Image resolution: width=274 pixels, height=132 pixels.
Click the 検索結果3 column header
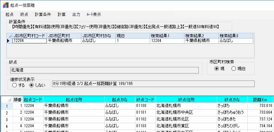[236, 36]
